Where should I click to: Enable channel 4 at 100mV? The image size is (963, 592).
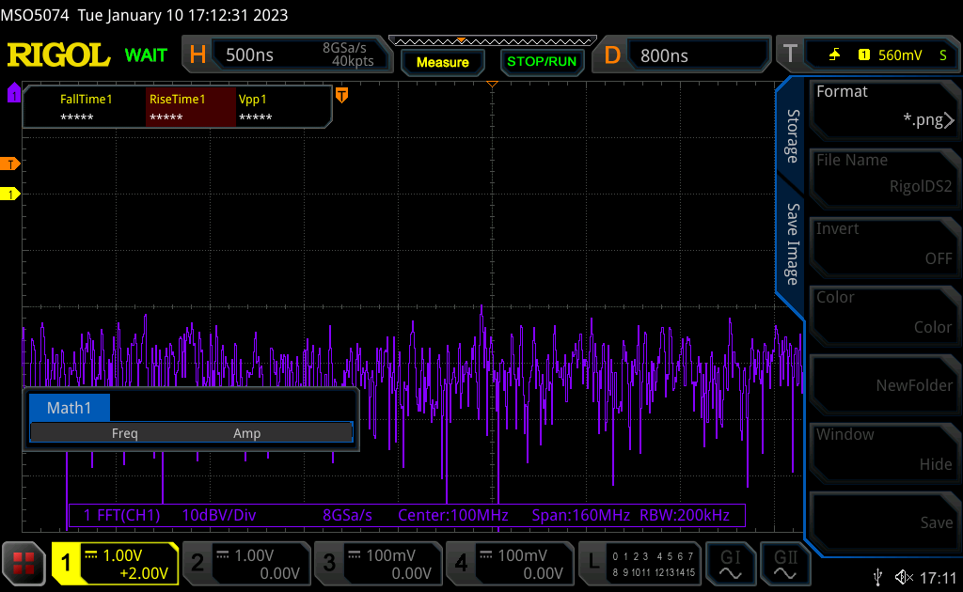(510, 563)
